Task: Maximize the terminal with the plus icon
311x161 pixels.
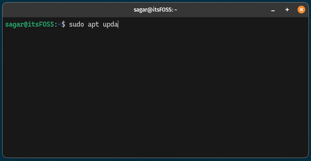Action: point(287,10)
